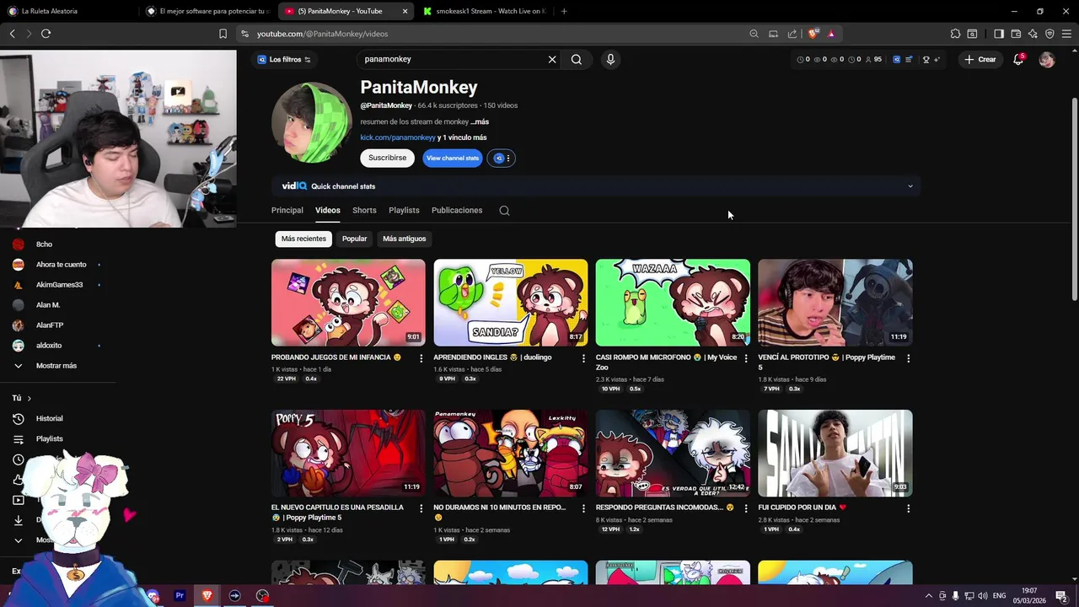Open the browser hamburger menu
1079x607 pixels.
1066,34
